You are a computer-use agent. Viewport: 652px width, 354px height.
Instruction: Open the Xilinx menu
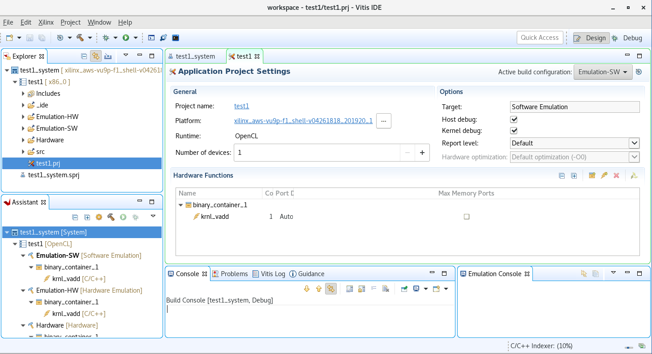point(46,22)
